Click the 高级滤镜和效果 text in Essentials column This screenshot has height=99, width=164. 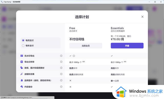(118, 75)
